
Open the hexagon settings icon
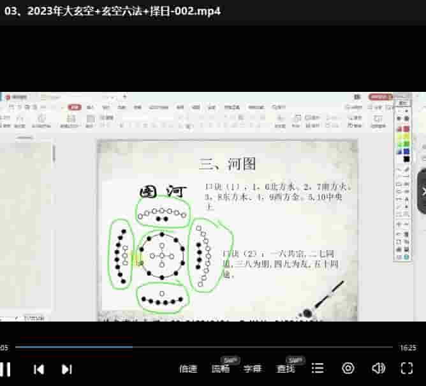pyautogui.click(x=348, y=369)
